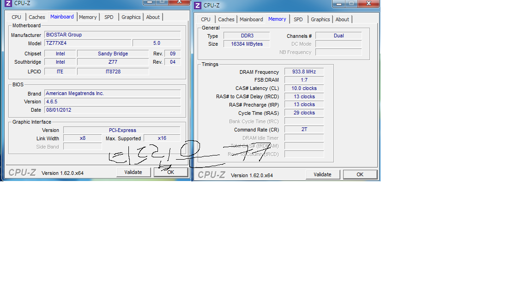Open the SPD tab in the Mainboard window
This screenshot has height=299, width=532.
pos(109,17)
